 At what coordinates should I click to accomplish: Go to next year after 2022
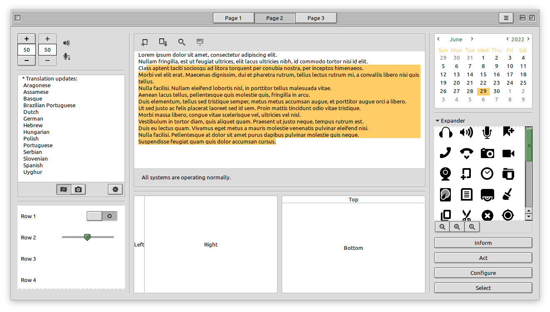tap(528, 39)
